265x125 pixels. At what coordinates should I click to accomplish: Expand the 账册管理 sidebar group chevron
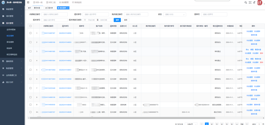tap(22, 68)
